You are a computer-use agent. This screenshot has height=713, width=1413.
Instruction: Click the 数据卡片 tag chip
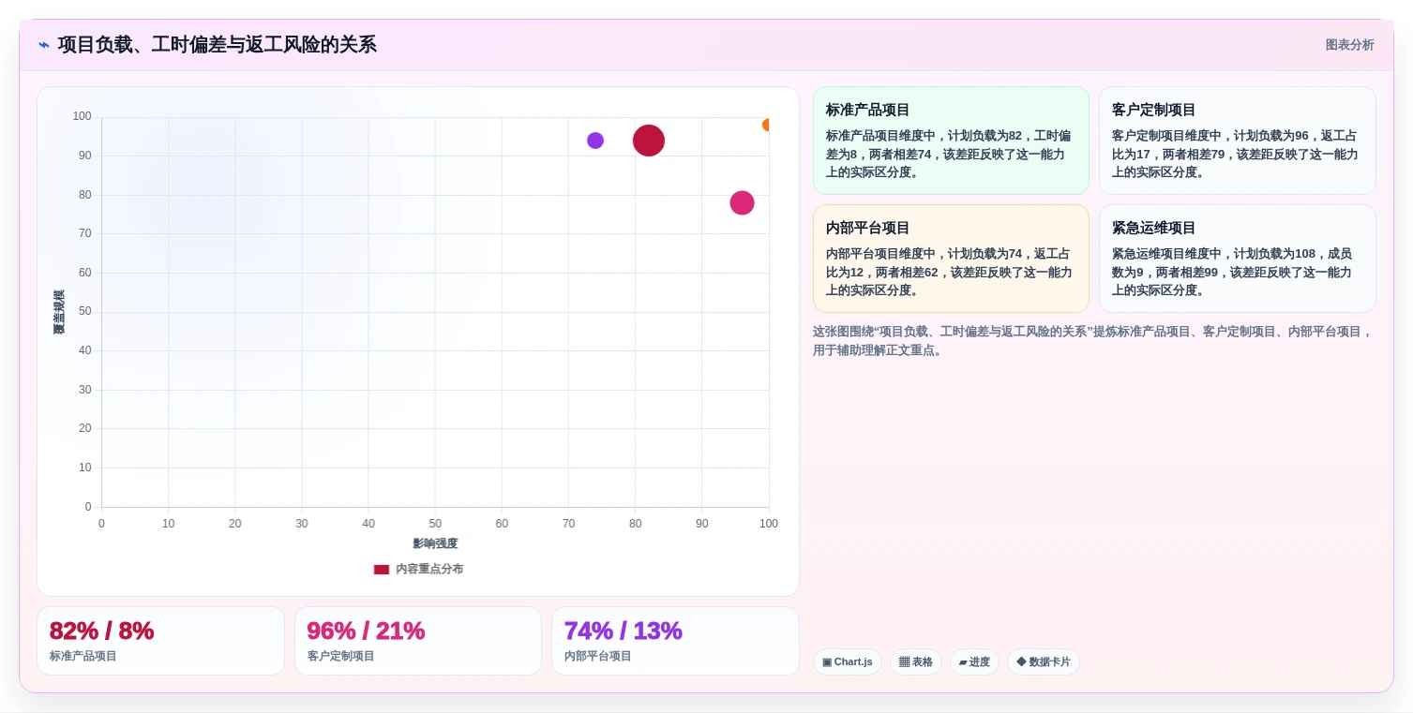[1044, 661]
